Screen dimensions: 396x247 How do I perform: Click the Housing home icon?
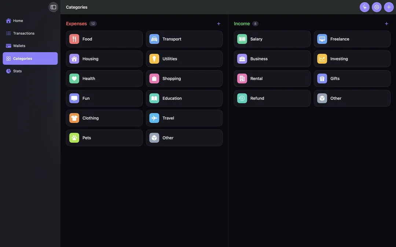(74, 59)
